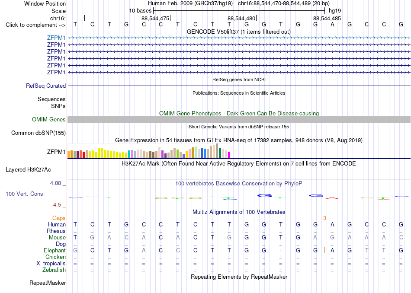Click the dash gap in Elephant alignment row
The width and height of the screenshot is (411, 293).
pos(281,251)
